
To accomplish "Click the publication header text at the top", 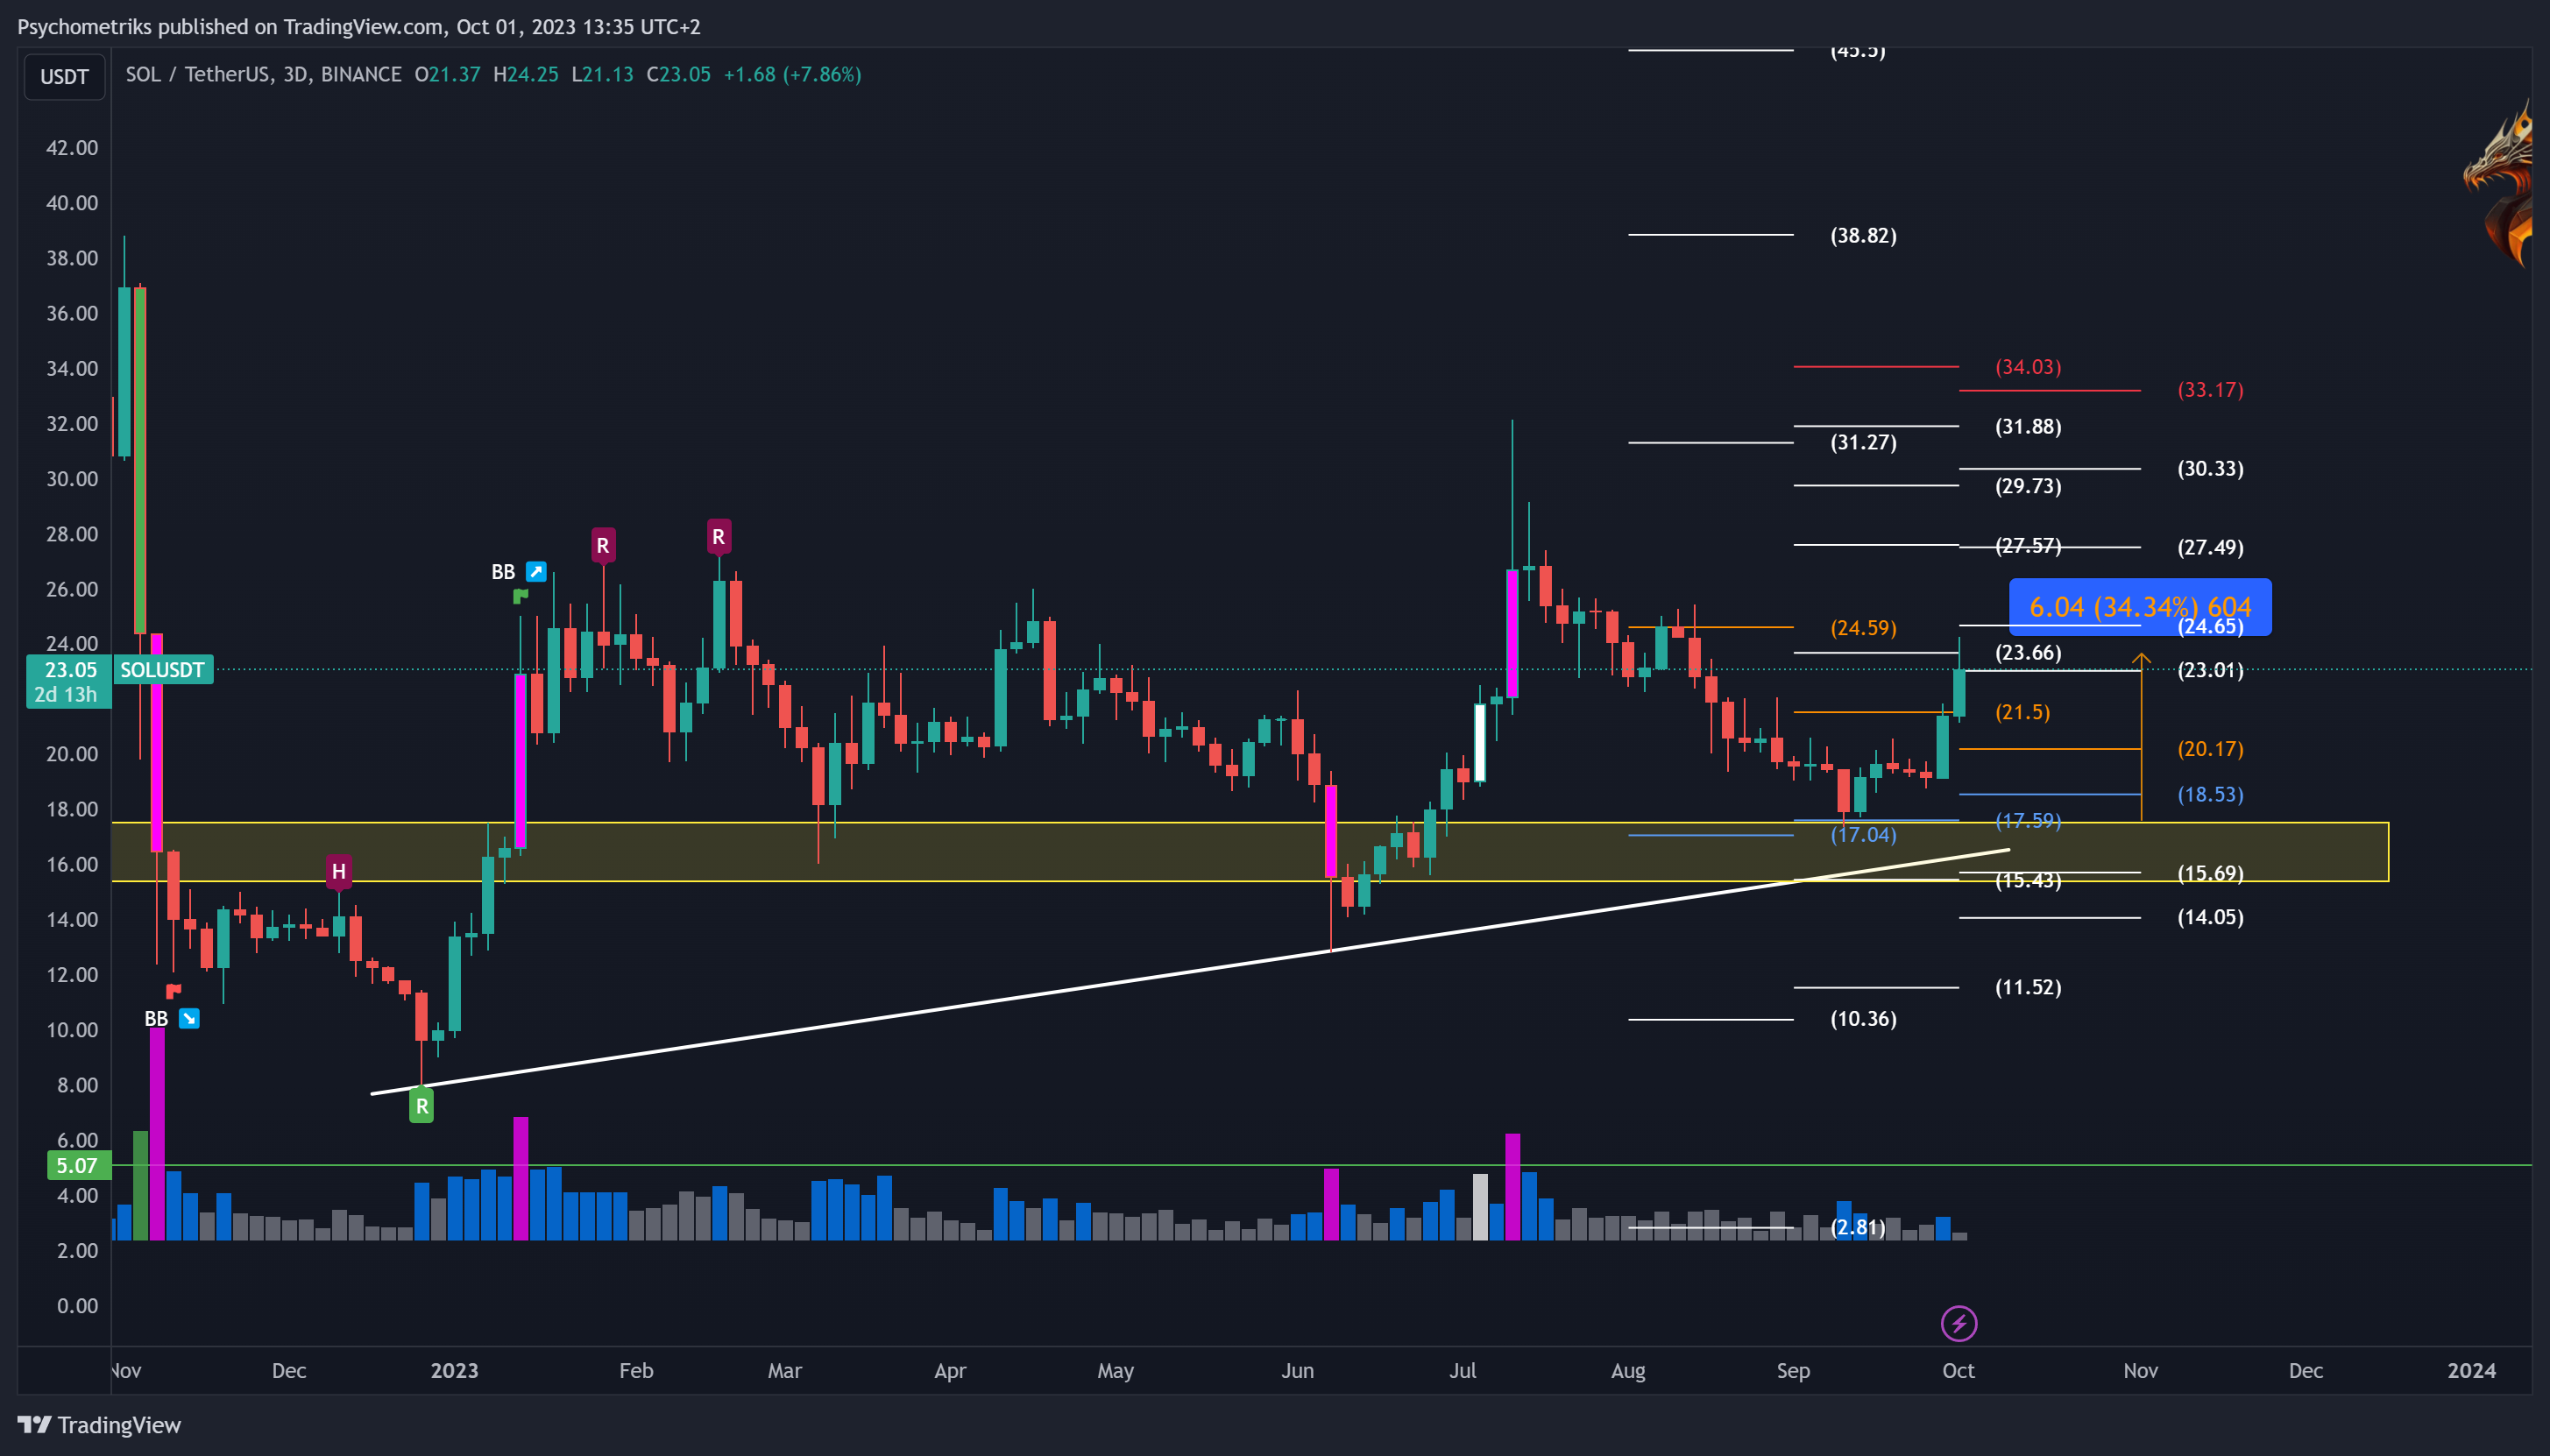I will coord(359,27).
